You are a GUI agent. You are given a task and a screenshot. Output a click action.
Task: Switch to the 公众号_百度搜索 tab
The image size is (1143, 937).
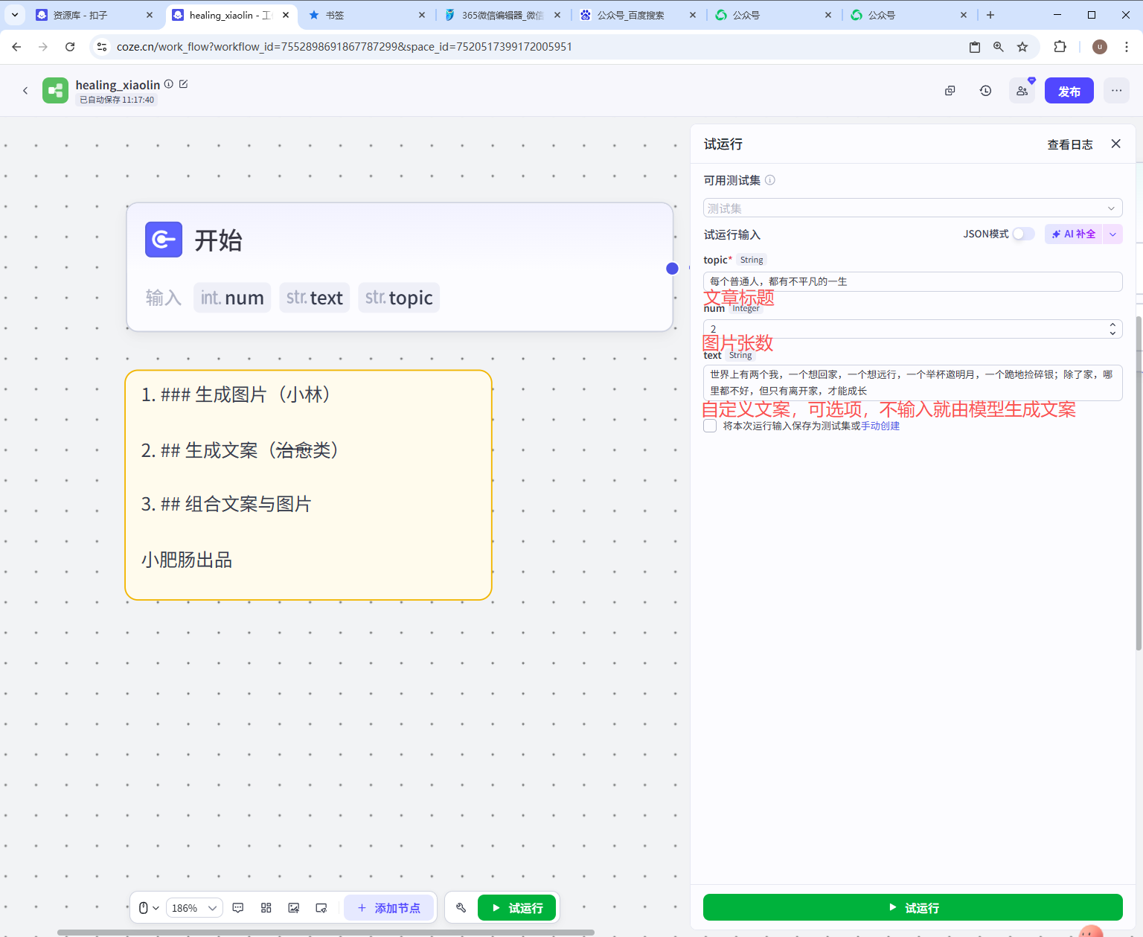[x=638, y=15]
